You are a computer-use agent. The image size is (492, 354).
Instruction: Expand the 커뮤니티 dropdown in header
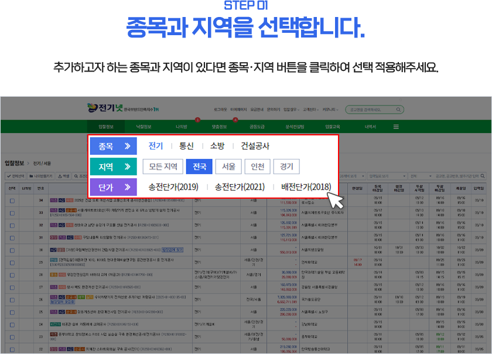tap(330, 110)
